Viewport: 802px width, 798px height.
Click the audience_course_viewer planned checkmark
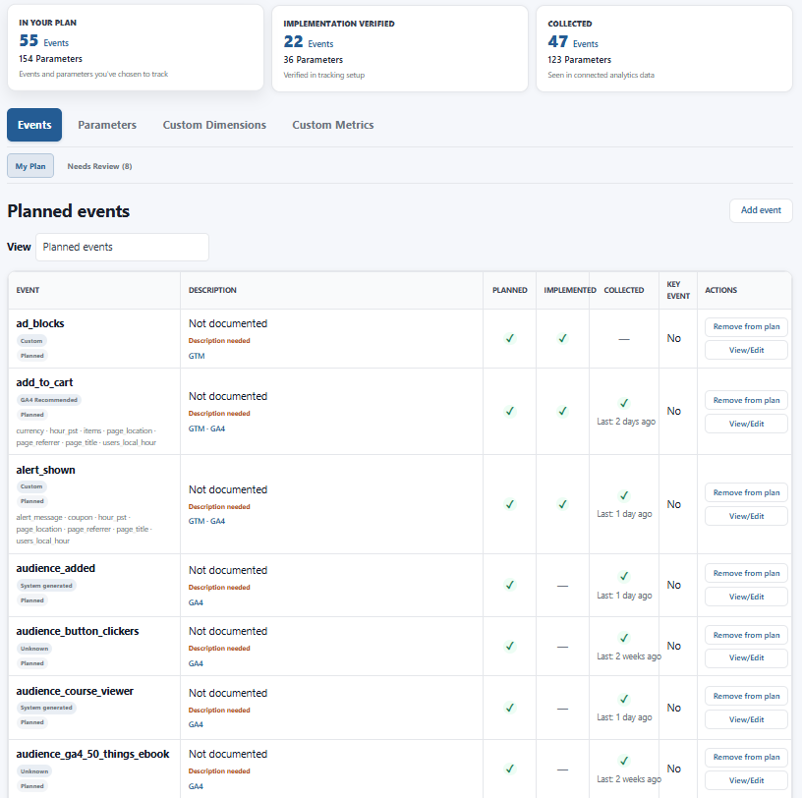509,708
